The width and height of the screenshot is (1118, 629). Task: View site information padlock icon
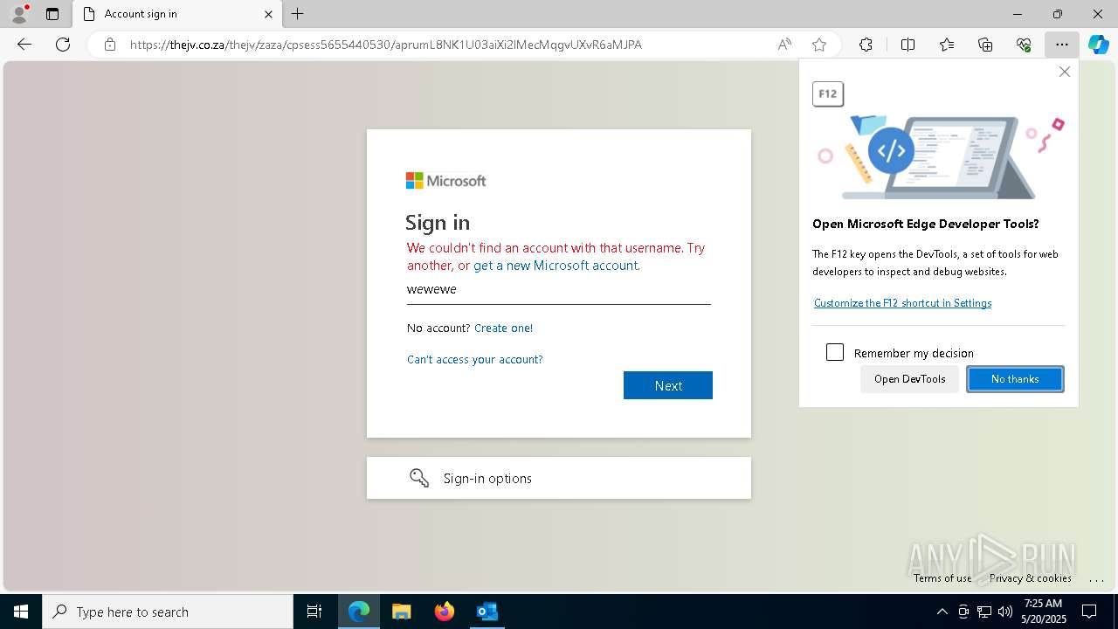[109, 45]
